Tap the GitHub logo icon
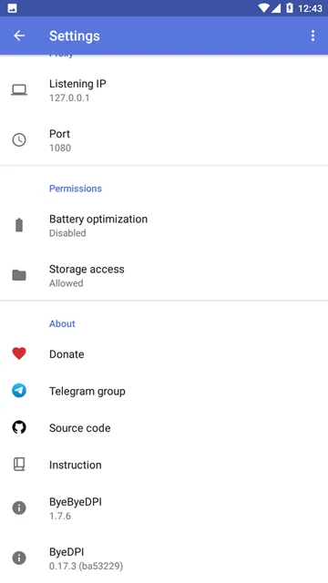 tap(19, 427)
